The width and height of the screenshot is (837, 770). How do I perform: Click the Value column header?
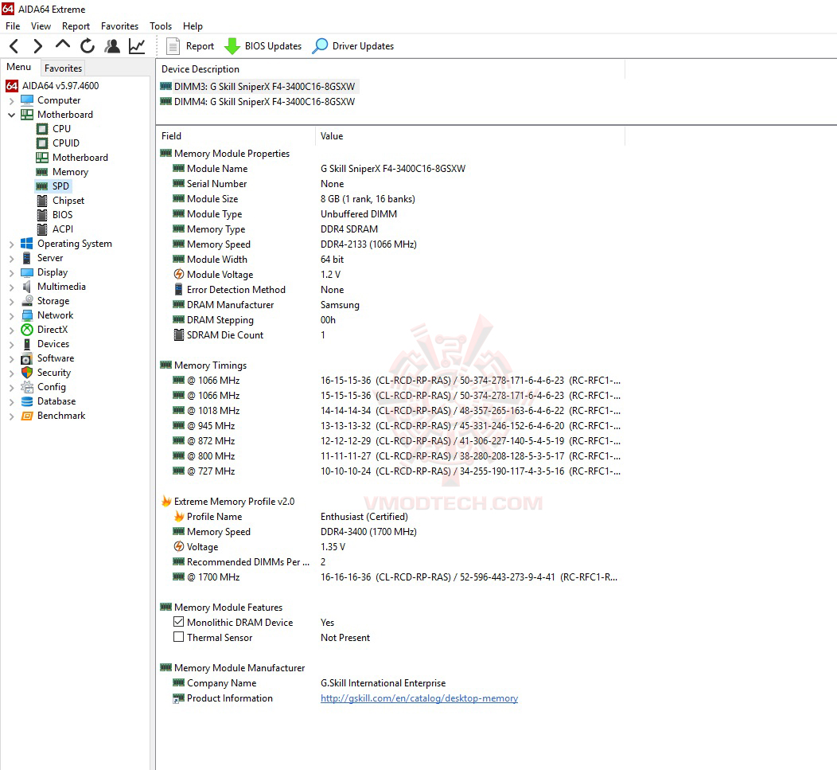pyautogui.click(x=469, y=136)
